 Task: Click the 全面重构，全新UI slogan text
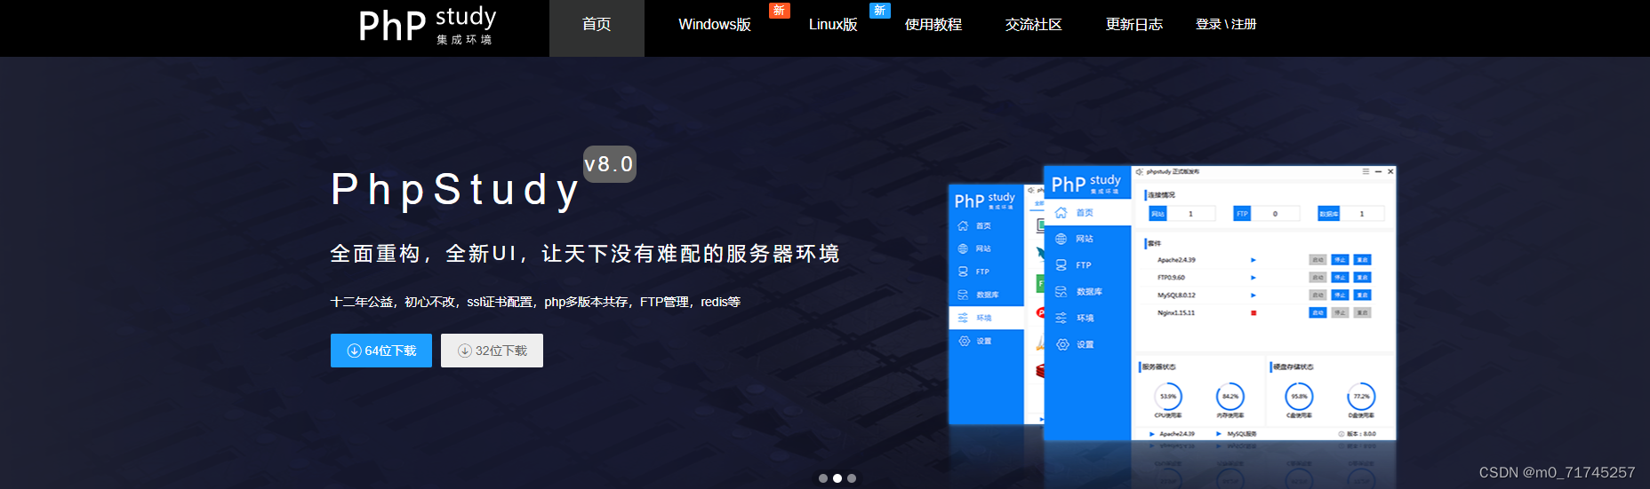[x=585, y=254]
